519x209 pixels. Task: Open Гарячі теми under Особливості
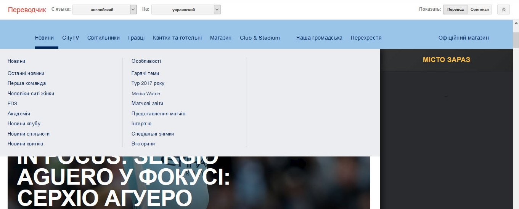tap(145, 73)
